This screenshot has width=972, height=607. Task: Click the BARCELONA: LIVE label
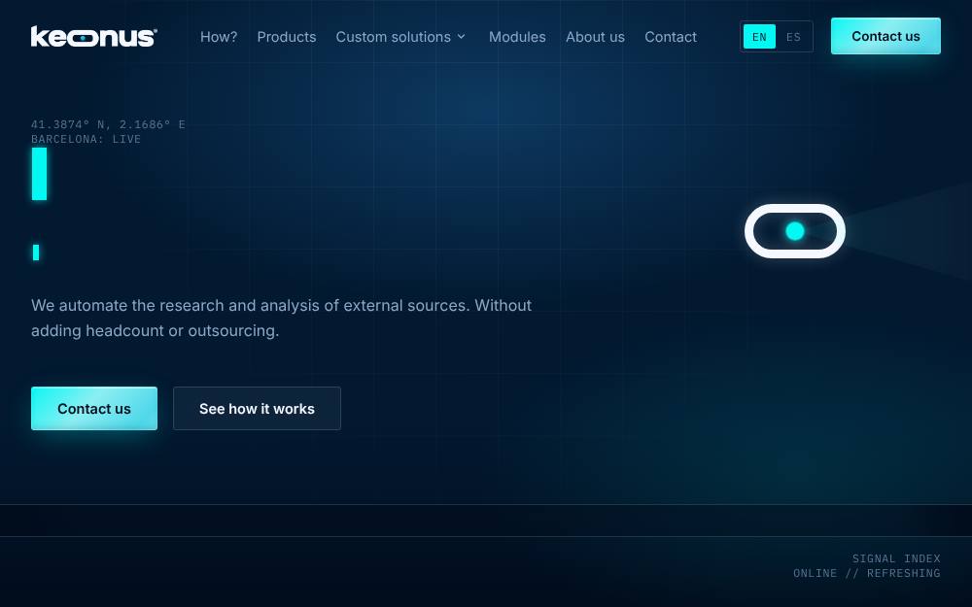87,139
